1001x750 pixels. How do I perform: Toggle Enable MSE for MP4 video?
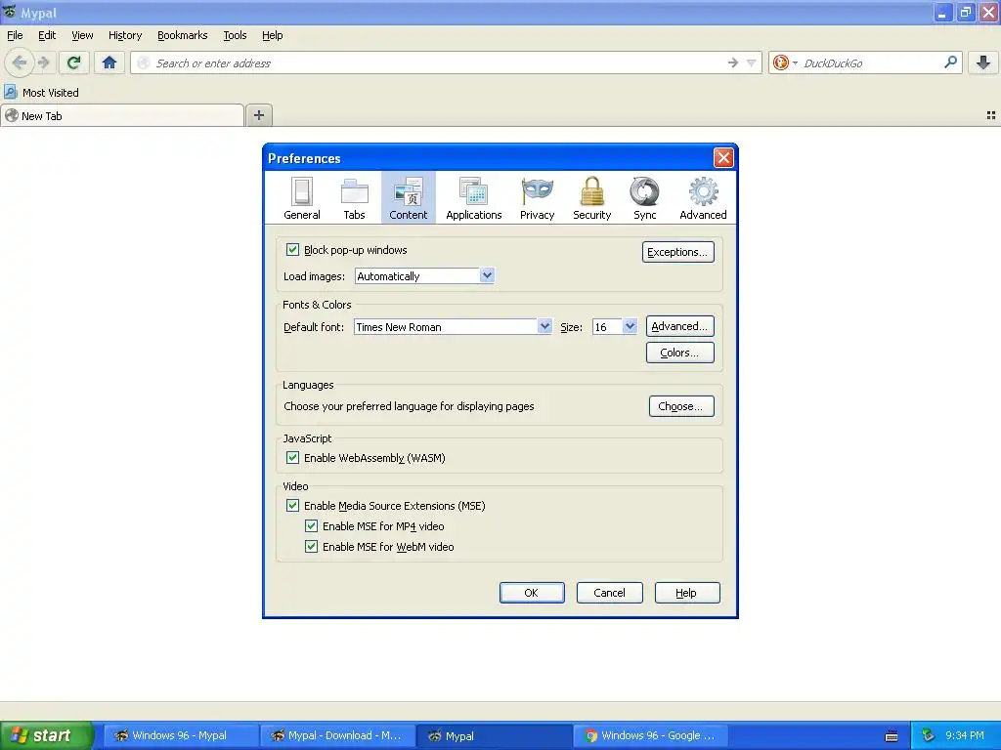311,525
